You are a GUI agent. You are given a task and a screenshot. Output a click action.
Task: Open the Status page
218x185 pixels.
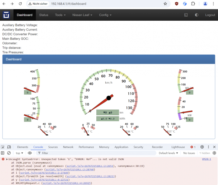(x=44, y=15)
